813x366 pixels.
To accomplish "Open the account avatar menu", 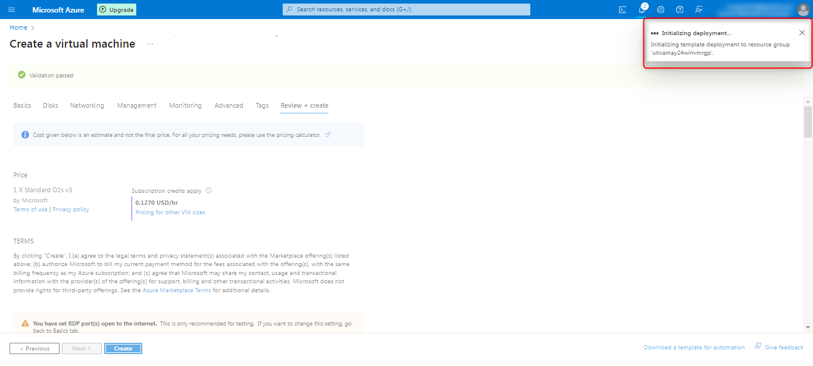I will tap(803, 10).
